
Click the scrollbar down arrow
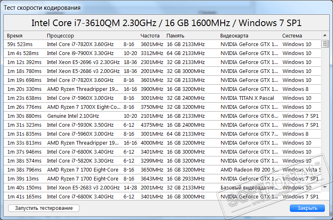tap(325, 187)
